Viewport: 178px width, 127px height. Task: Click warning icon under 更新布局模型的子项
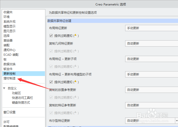click(76, 81)
